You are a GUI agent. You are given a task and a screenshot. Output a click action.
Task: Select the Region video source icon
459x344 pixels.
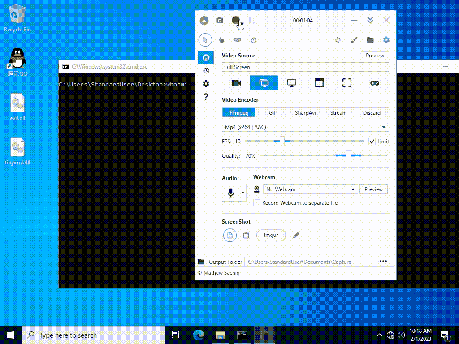347,83
